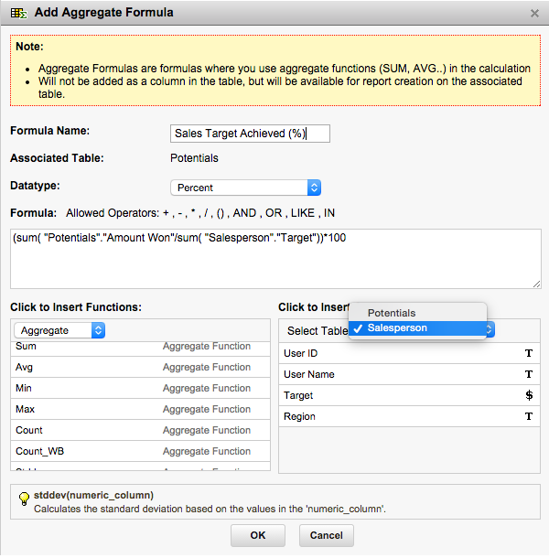Viewport: 549px width, 558px height.
Task: Choose checked Salesperson table option
Action: [x=397, y=328]
